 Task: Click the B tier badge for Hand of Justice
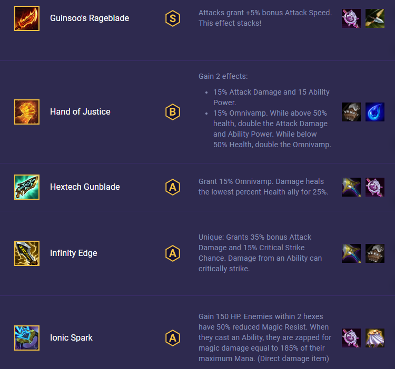(173, 112)
